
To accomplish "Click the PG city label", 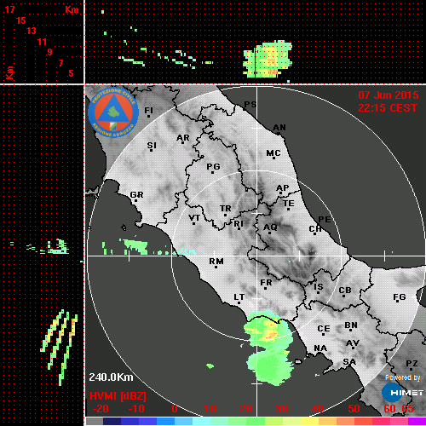I will click(x=213, y=166).
